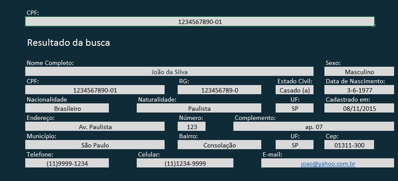
Task: Click the RG field 123456789-0
Action: (x=219, y=90)
